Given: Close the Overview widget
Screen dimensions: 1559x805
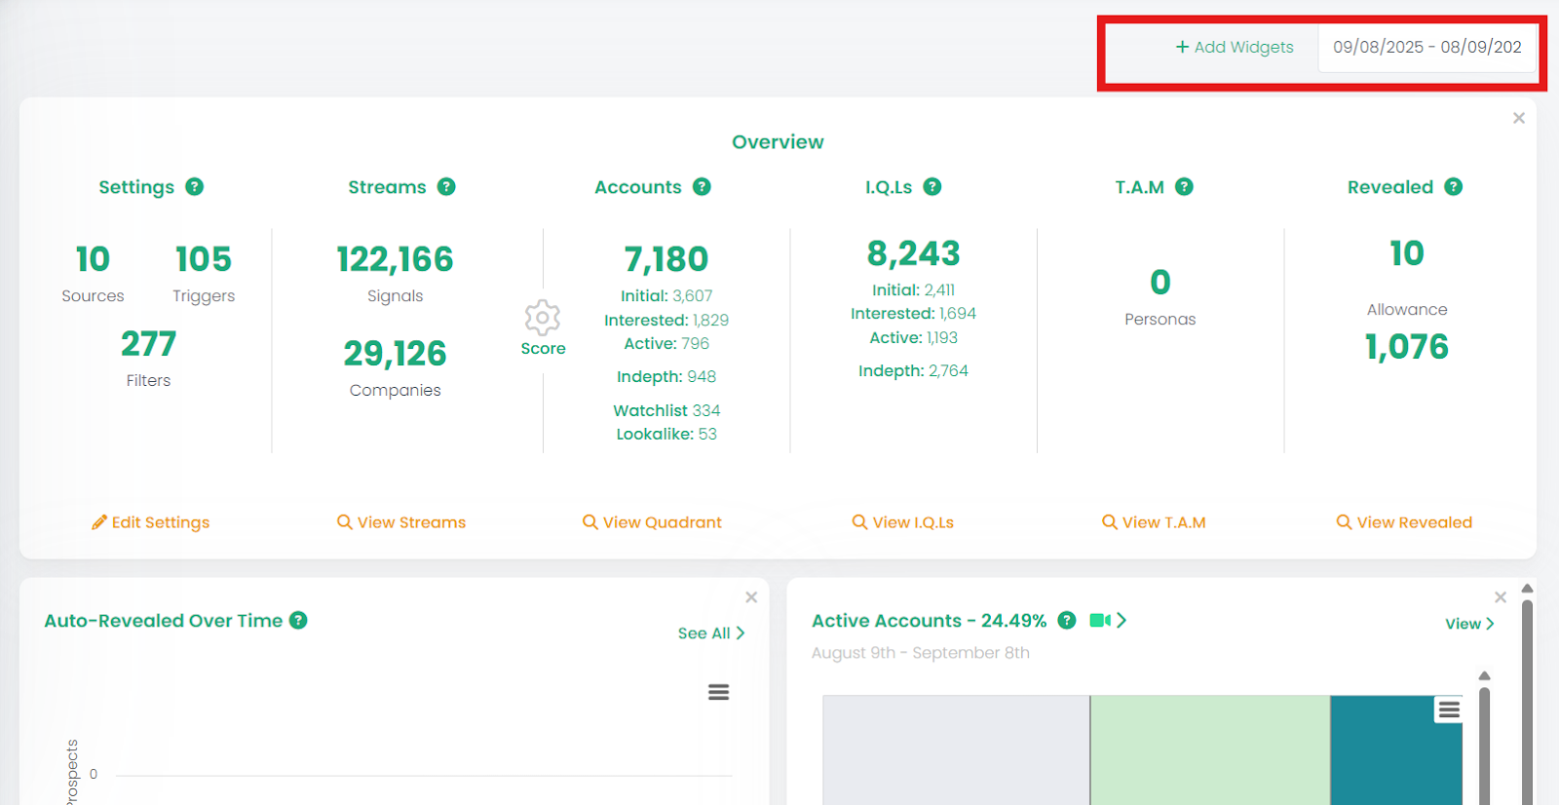Looking at the screenshot, I should pyautogui.click(x=1518, y=118).
